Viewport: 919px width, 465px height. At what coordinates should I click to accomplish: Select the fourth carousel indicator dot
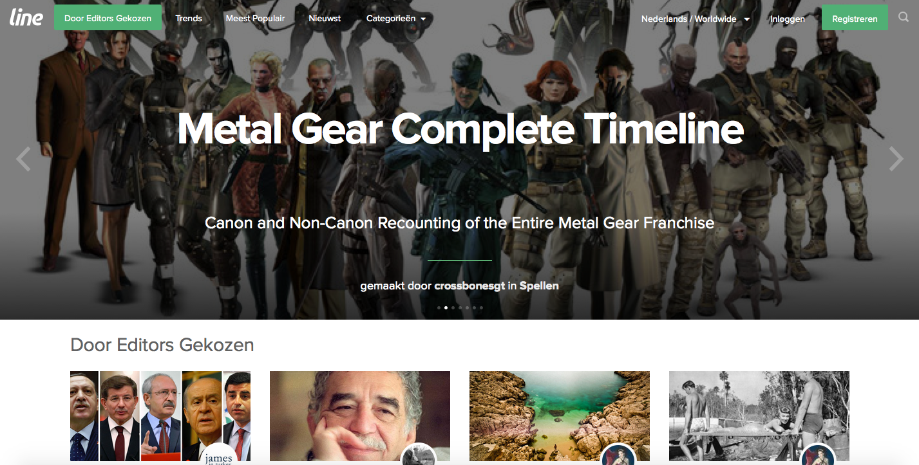click(460, 307)
